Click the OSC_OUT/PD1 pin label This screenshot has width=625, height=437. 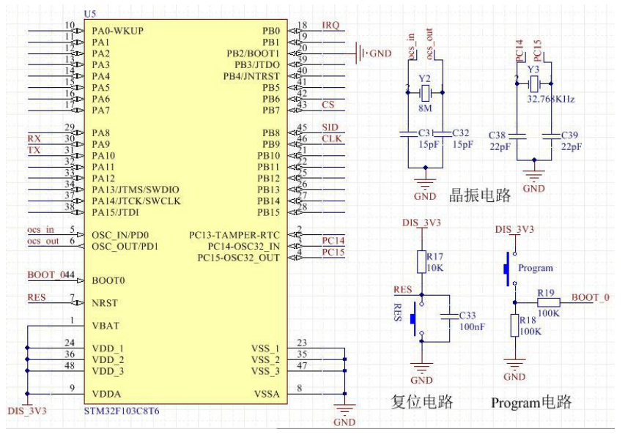[x=125, y=247]
